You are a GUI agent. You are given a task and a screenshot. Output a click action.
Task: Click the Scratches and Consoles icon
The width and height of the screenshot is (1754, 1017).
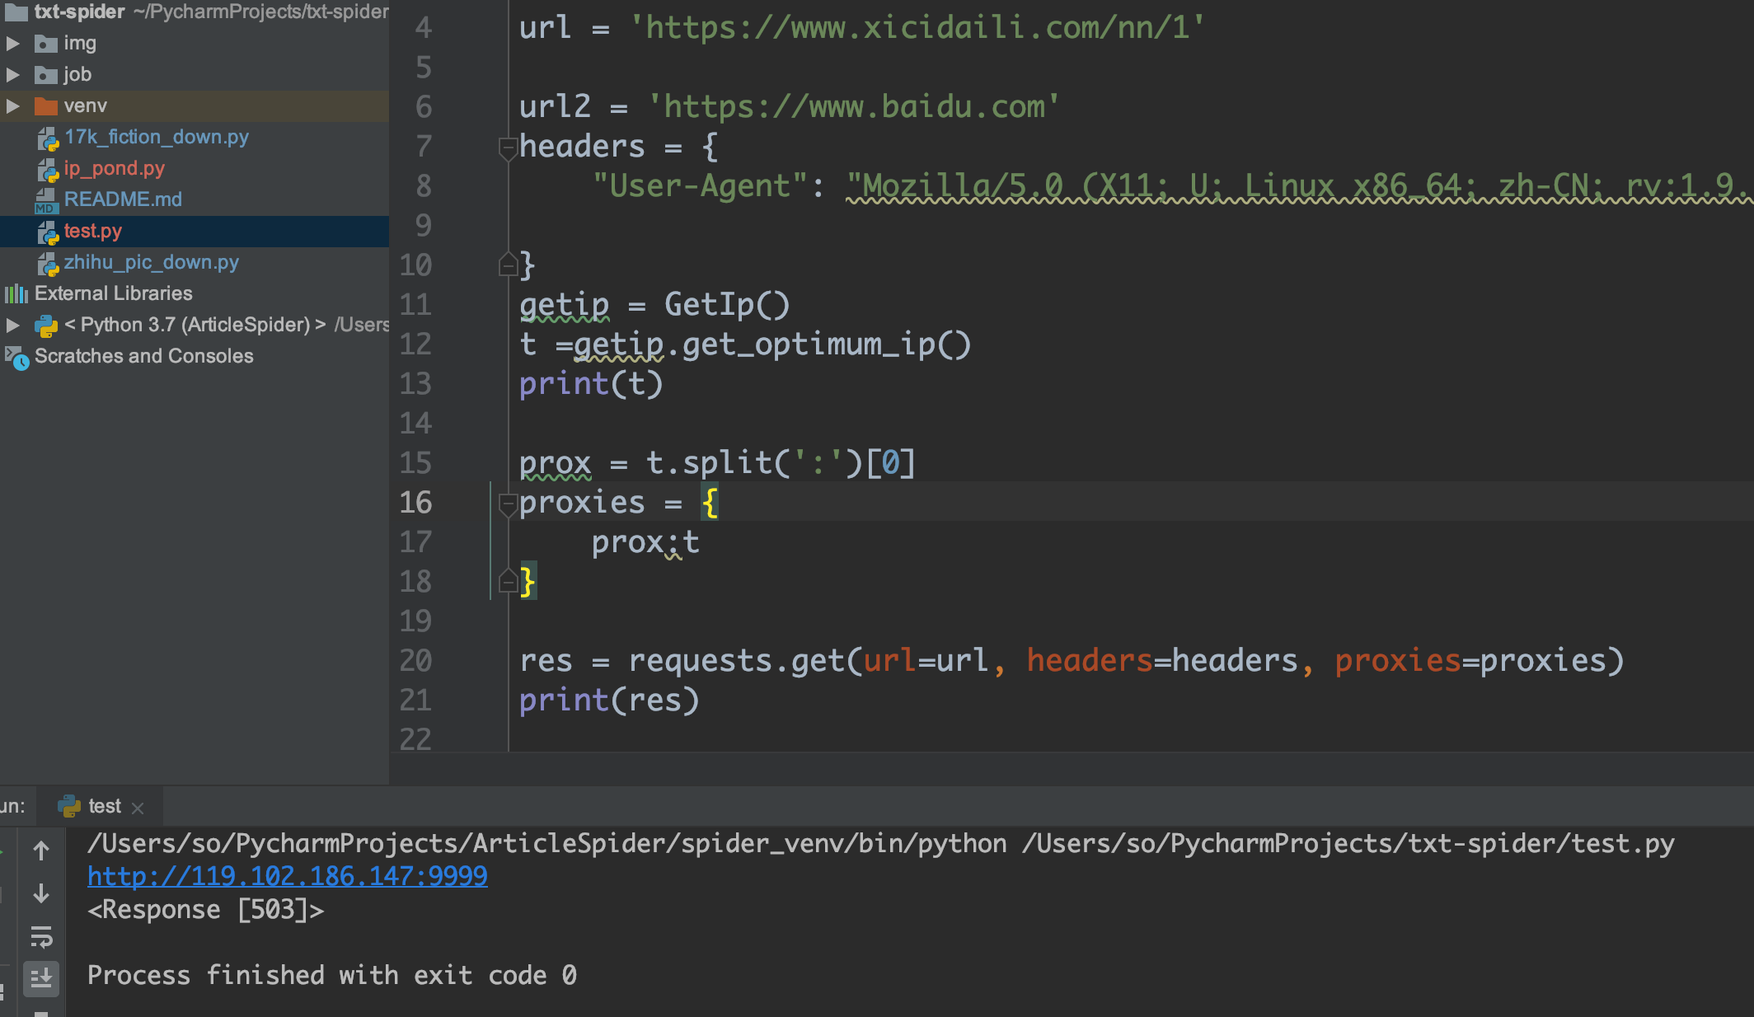16,357
